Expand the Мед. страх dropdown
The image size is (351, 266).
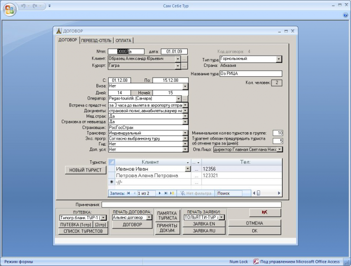point(185,116)
